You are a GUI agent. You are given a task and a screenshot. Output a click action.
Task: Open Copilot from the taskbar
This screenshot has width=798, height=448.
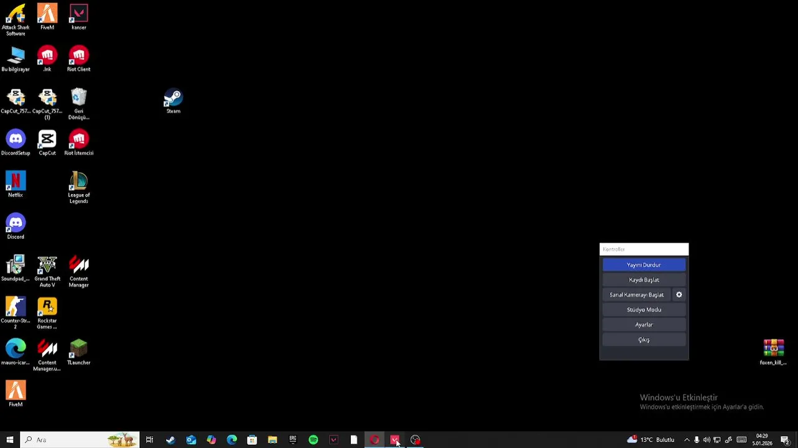(x=211, y=440)
